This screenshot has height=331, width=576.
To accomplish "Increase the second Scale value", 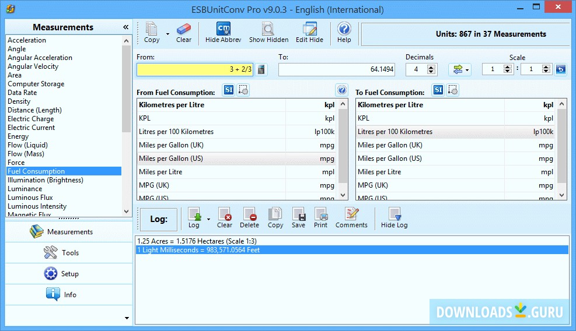I will (546, 67).
